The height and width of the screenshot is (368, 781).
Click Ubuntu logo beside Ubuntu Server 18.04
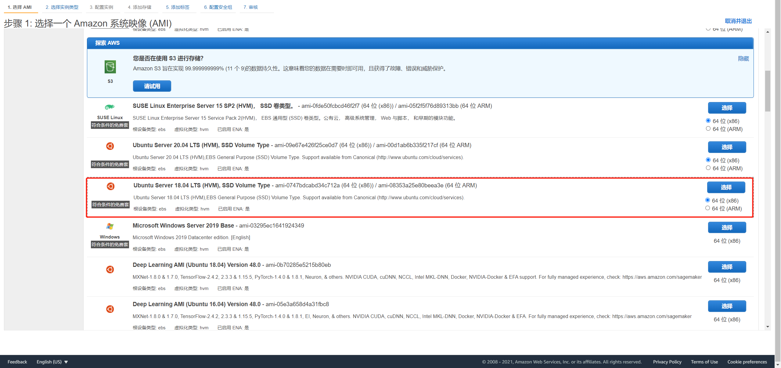111,186
